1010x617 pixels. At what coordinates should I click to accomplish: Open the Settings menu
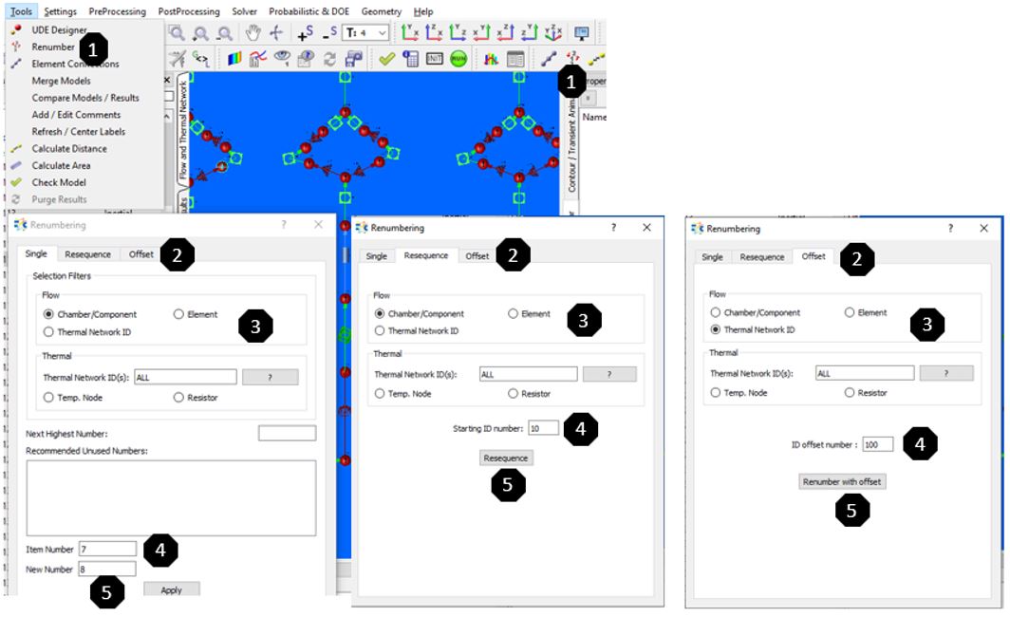[61, 11]
